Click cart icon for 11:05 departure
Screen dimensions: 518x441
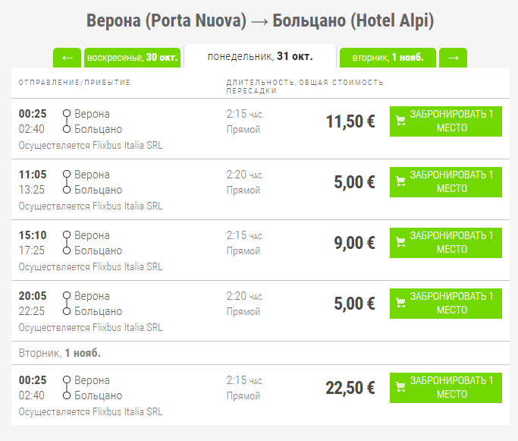coord(400,181)
